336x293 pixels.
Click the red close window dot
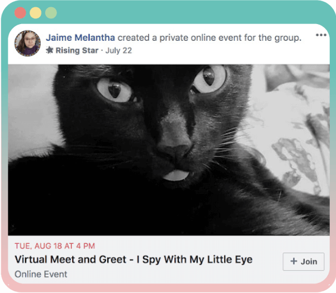pyautogui.click(x=20, y=12)
